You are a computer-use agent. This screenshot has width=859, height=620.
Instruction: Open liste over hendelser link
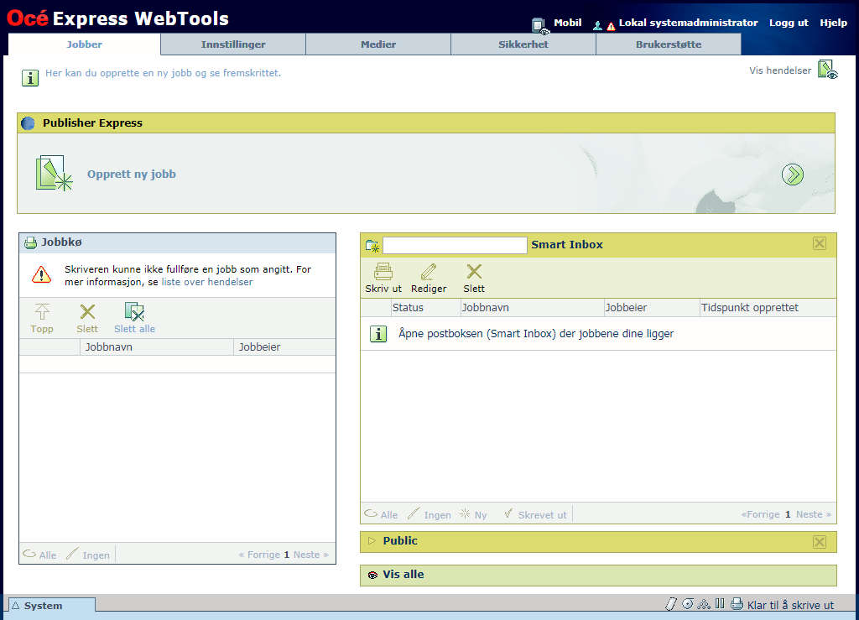click(x=207, y=282)
